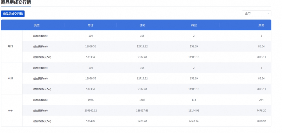Image resolution: width=282 pixels, height=133 pixels.
Task: Click the 总计 column header
Action: point(91,25)
